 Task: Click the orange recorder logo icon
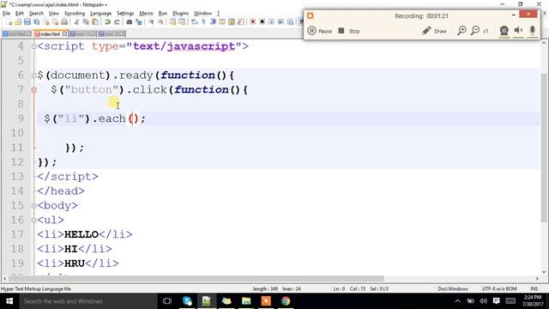pos(311,15)
